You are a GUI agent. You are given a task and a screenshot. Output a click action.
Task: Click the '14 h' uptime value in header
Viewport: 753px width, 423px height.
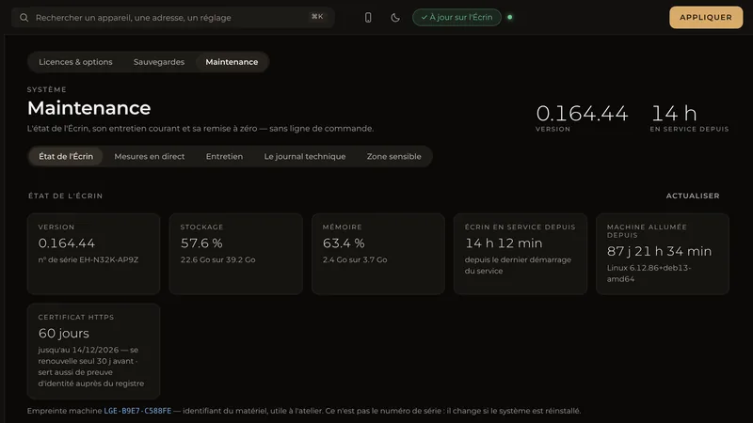[674, 114]
